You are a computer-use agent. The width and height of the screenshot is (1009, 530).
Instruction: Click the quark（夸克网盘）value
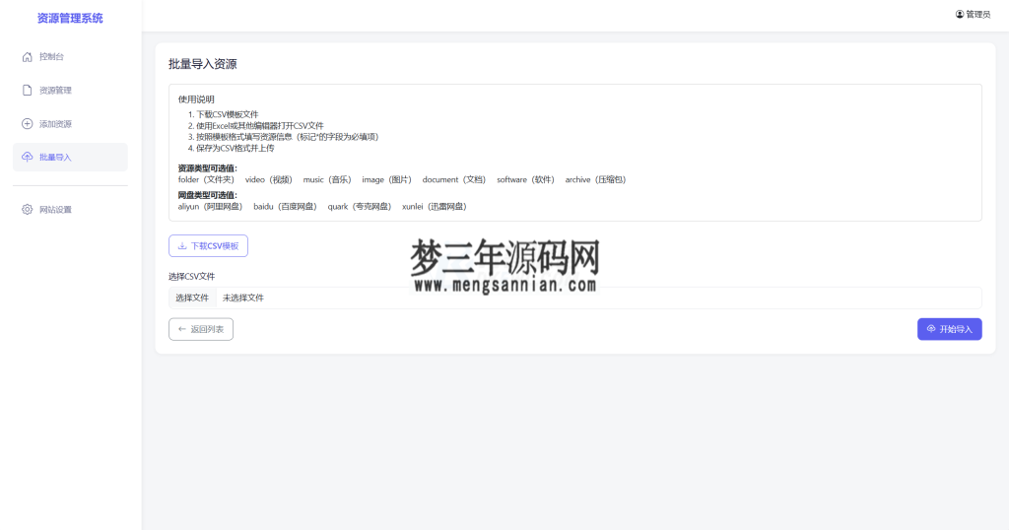(x=360, y=207)
